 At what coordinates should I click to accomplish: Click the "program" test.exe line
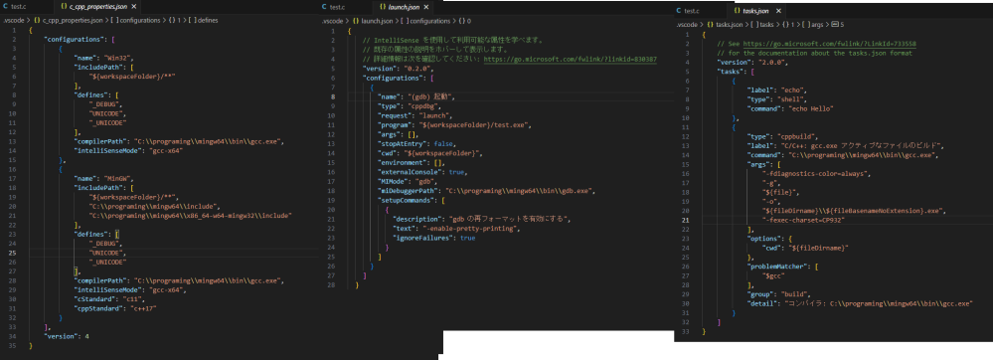tap(454, 125)
